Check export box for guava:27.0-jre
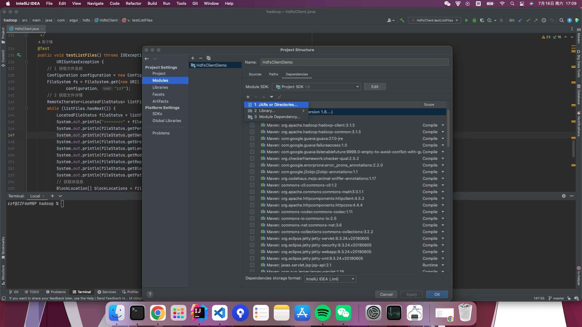 point(252,138)
